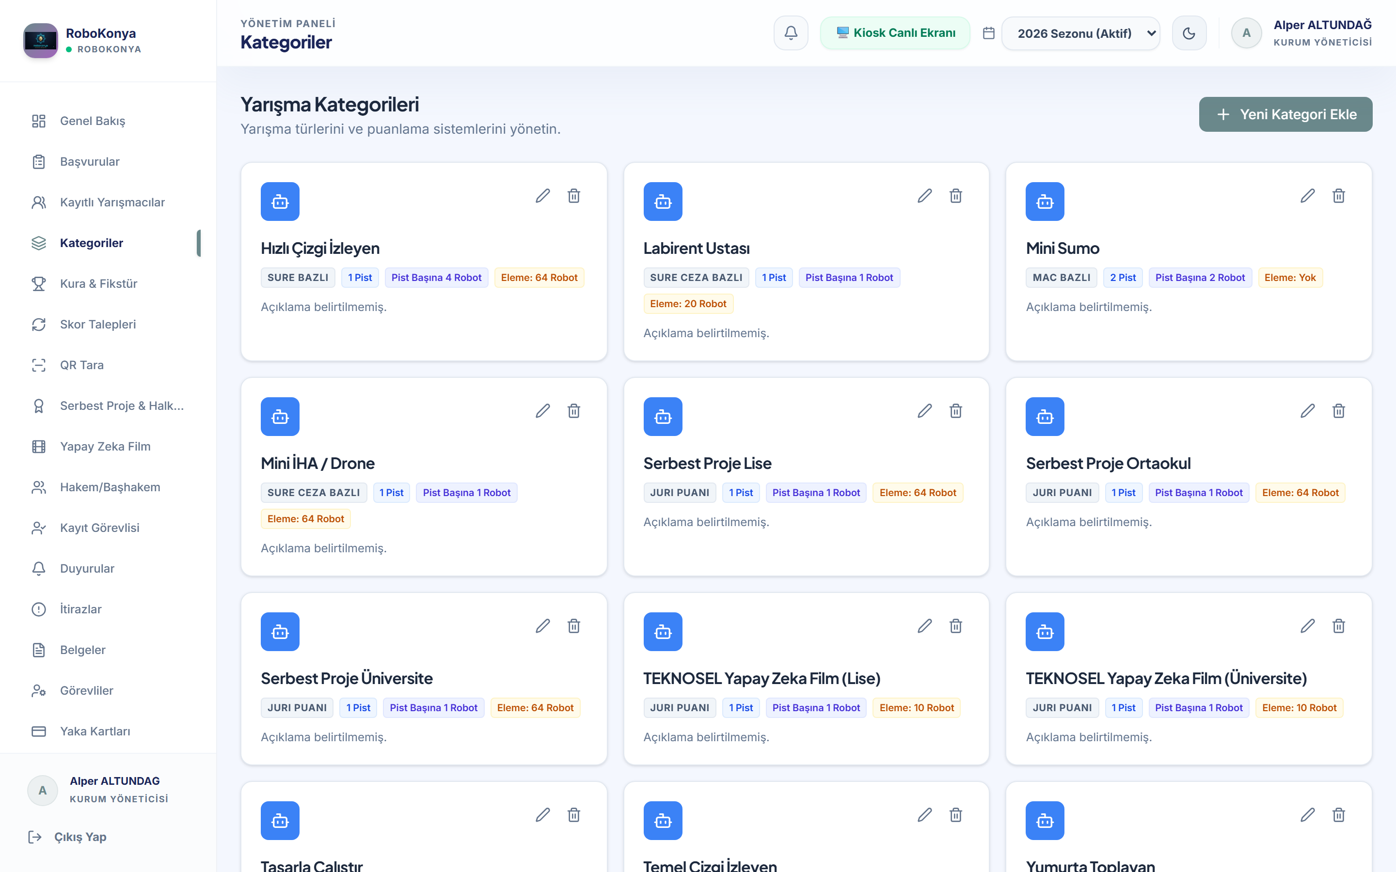Open Görevliler page

click(108, 690)
